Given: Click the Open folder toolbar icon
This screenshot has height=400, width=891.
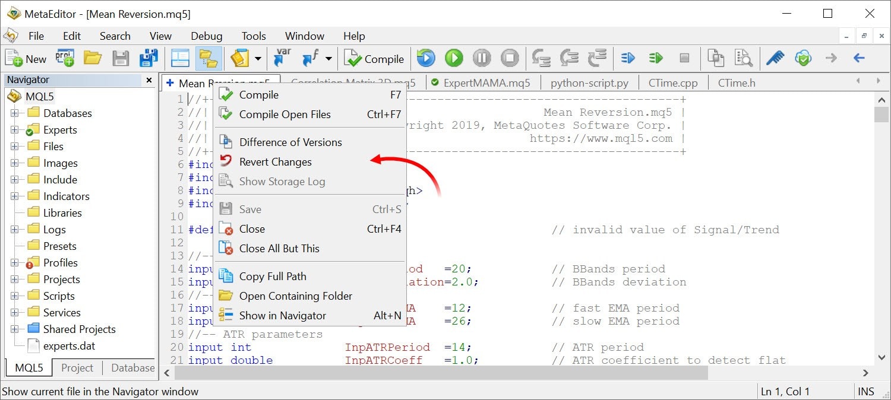Looking at the screenshot, I should [93, 58].
